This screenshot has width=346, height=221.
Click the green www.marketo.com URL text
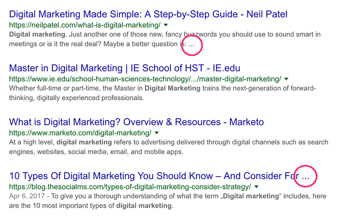pyautogui.click(x=80, y=133)
